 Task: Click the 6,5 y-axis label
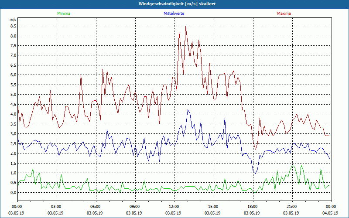coord(14,65)
